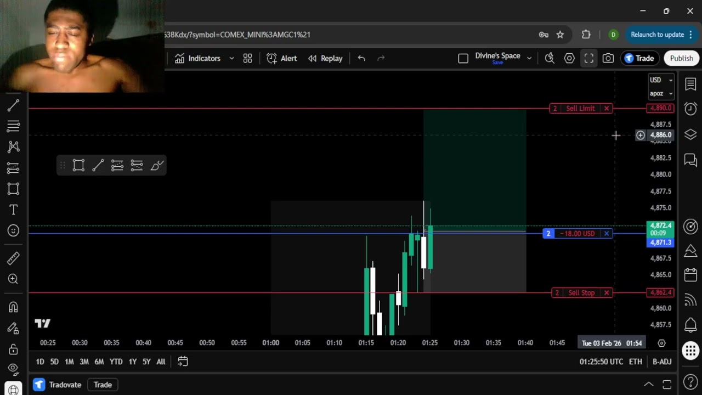Open the Help Center question mark
This screenshot has width=702, height=395.
pyautogui.click(x=690, y=382)
